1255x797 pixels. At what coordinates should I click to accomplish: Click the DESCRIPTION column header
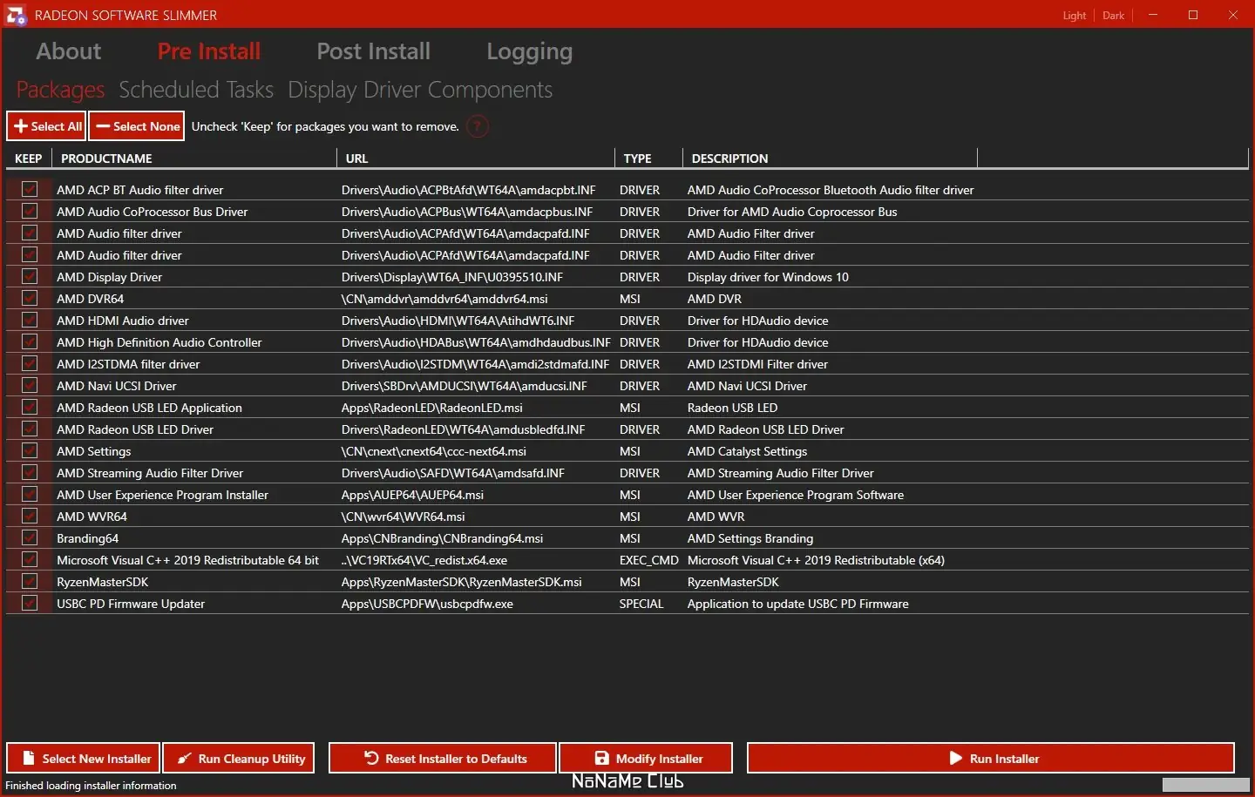pyautogui.click(x=830, y=159)
